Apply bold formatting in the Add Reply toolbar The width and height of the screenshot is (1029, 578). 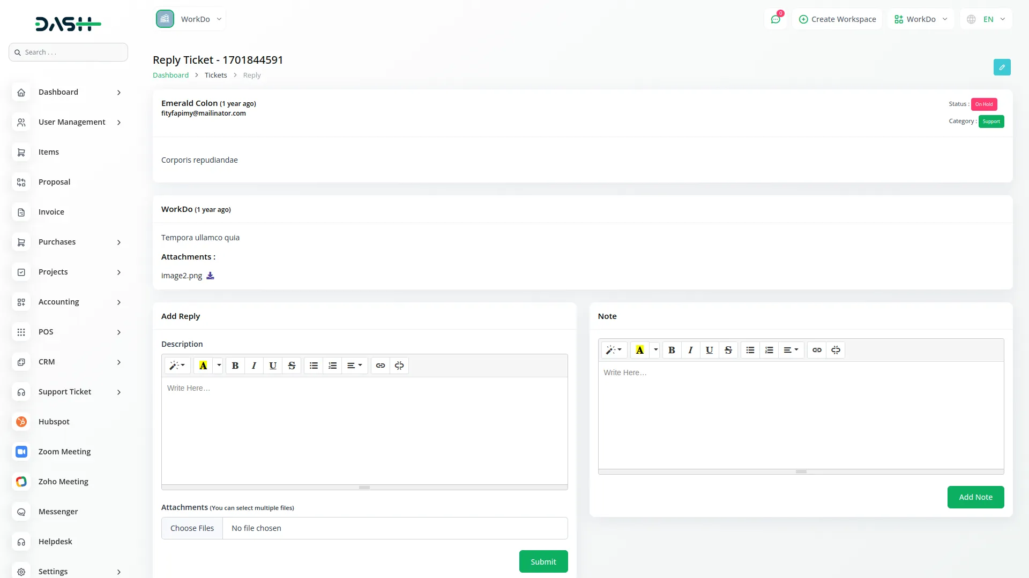pos(235,366)
